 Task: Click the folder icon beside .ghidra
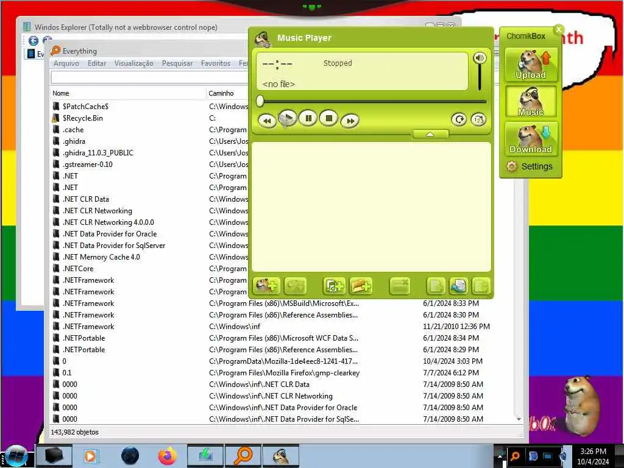(56, 141)
